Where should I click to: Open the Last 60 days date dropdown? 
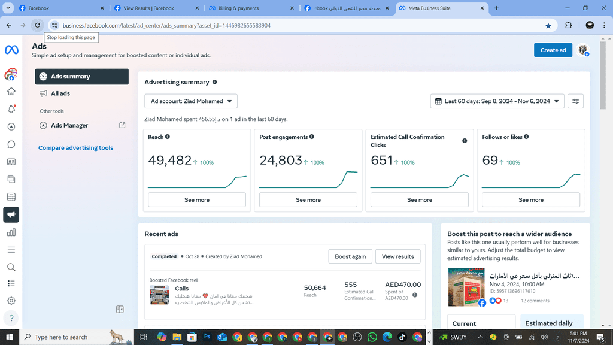coord(497,101)
